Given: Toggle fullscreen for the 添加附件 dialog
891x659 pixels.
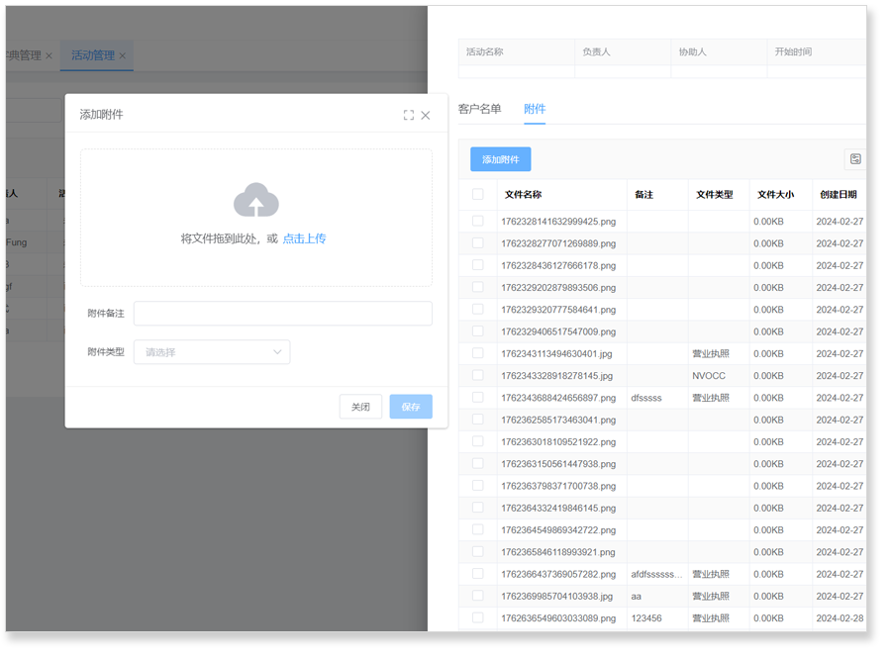Looking at the screenshot, I should (x=409, y=116).
